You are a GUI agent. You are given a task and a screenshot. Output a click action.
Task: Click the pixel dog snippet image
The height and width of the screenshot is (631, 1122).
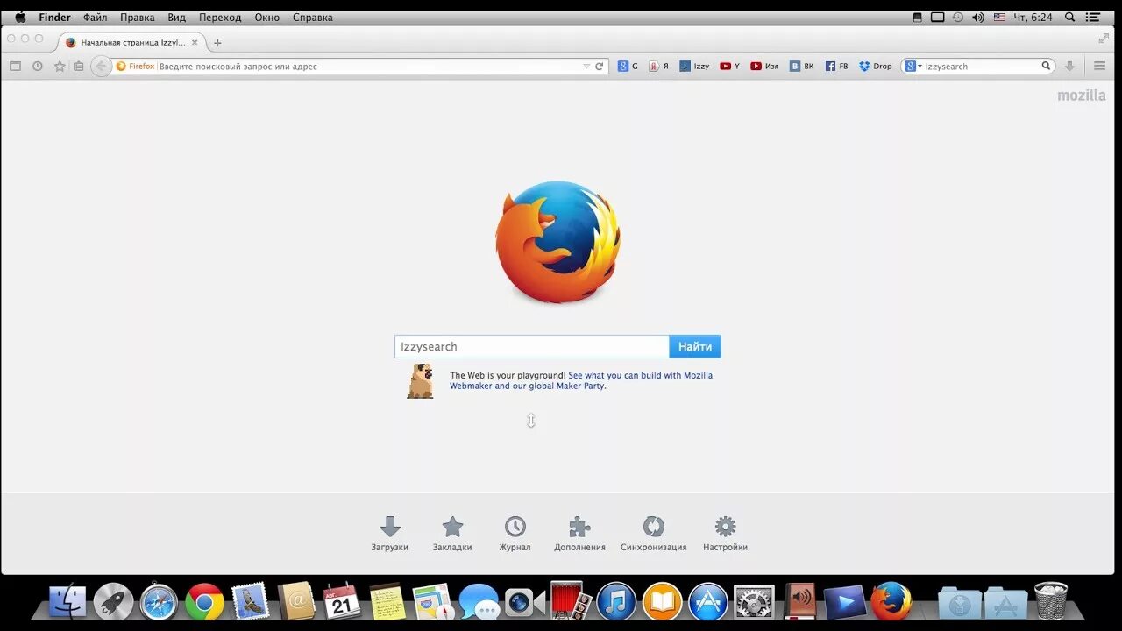pyautogui.click(x=421, y=381)
